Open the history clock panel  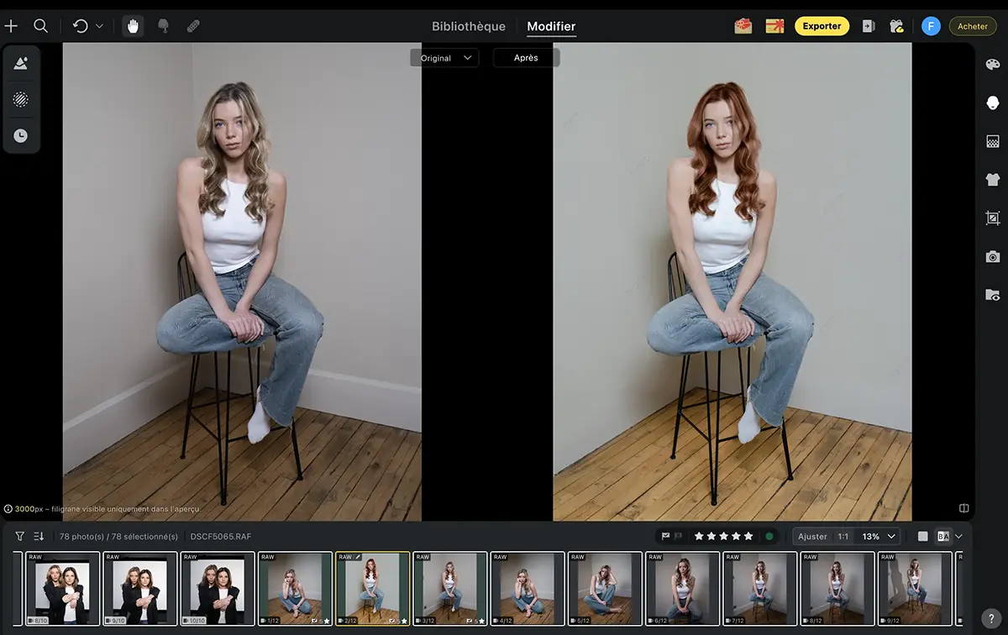21,135
